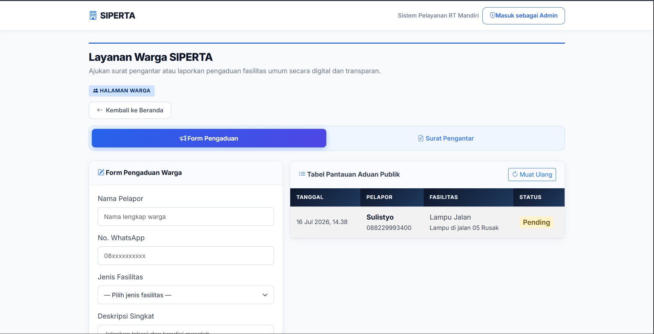This screenshot has width=654, height=334.
Task: Focus the No. WhatsApp input field
Action: [x=186, y=256]
